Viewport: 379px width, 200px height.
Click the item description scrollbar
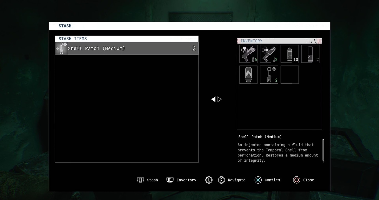323,150
